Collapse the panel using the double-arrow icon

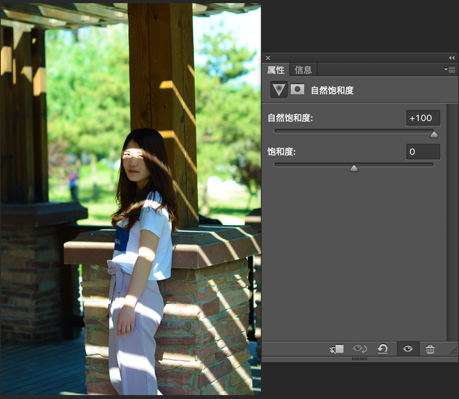pyautogui.click(x=452, y=57)
